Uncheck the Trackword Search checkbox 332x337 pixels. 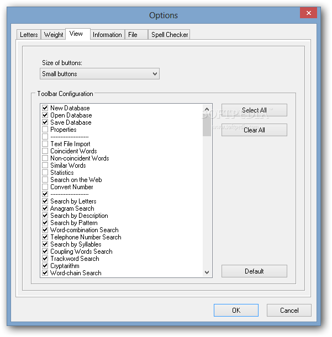pos(45,259)
